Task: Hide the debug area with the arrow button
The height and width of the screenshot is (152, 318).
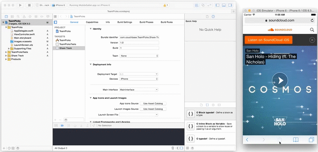Action: tap(56, 126)
